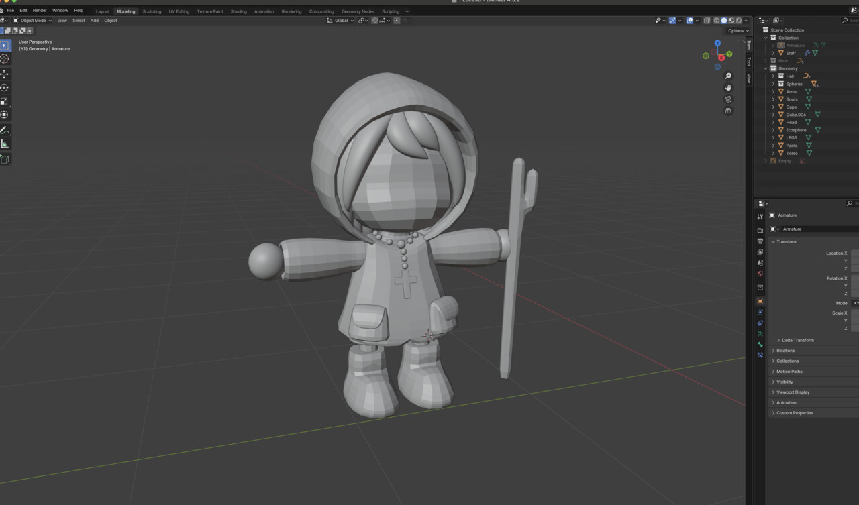
Task: Click the Add Cube tool
Action: [5, 160]
